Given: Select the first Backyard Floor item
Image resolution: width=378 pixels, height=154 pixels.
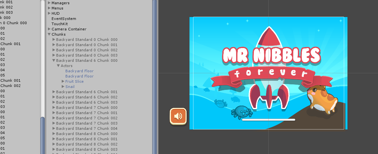Looking at the screenshot, I should click(79, 71).
